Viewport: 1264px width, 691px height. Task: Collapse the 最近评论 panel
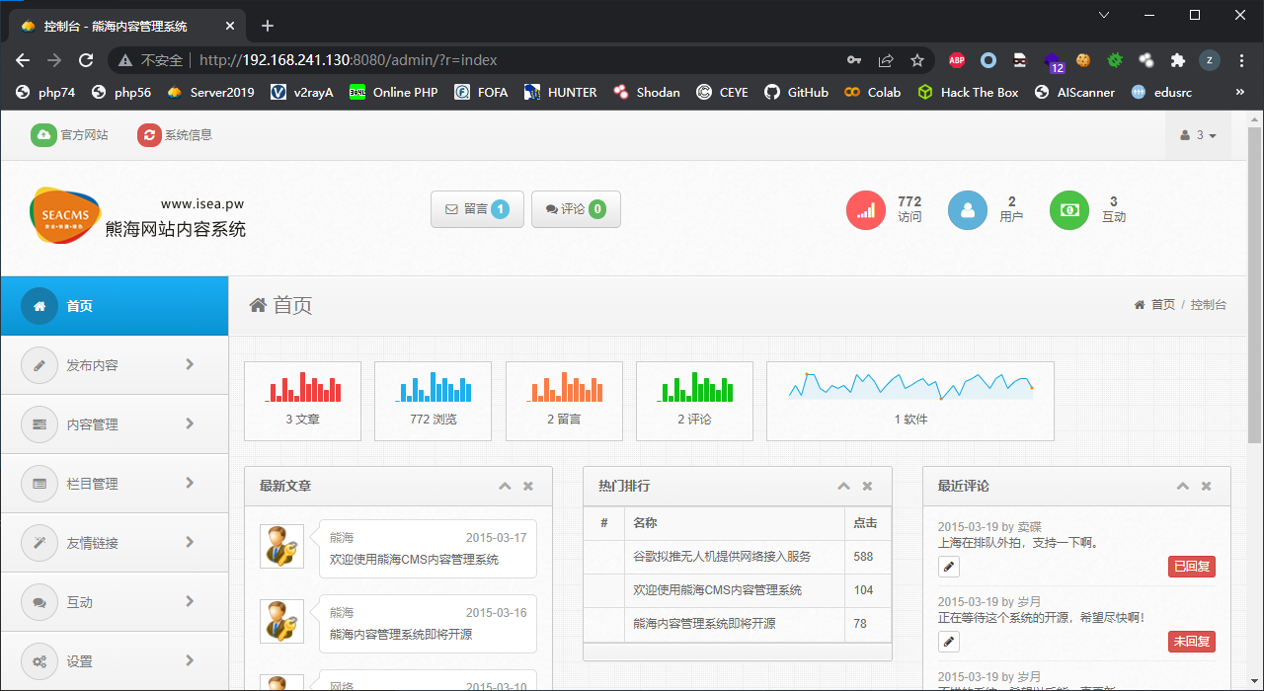pos(1183,486)
